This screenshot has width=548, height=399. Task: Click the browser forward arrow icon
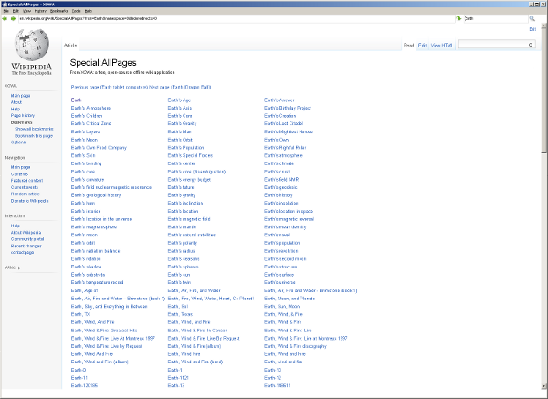pos(13,17)
